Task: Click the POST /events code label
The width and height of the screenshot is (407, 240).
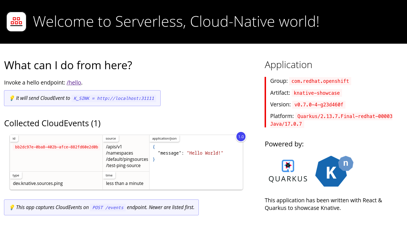Action: click(108, 208)
